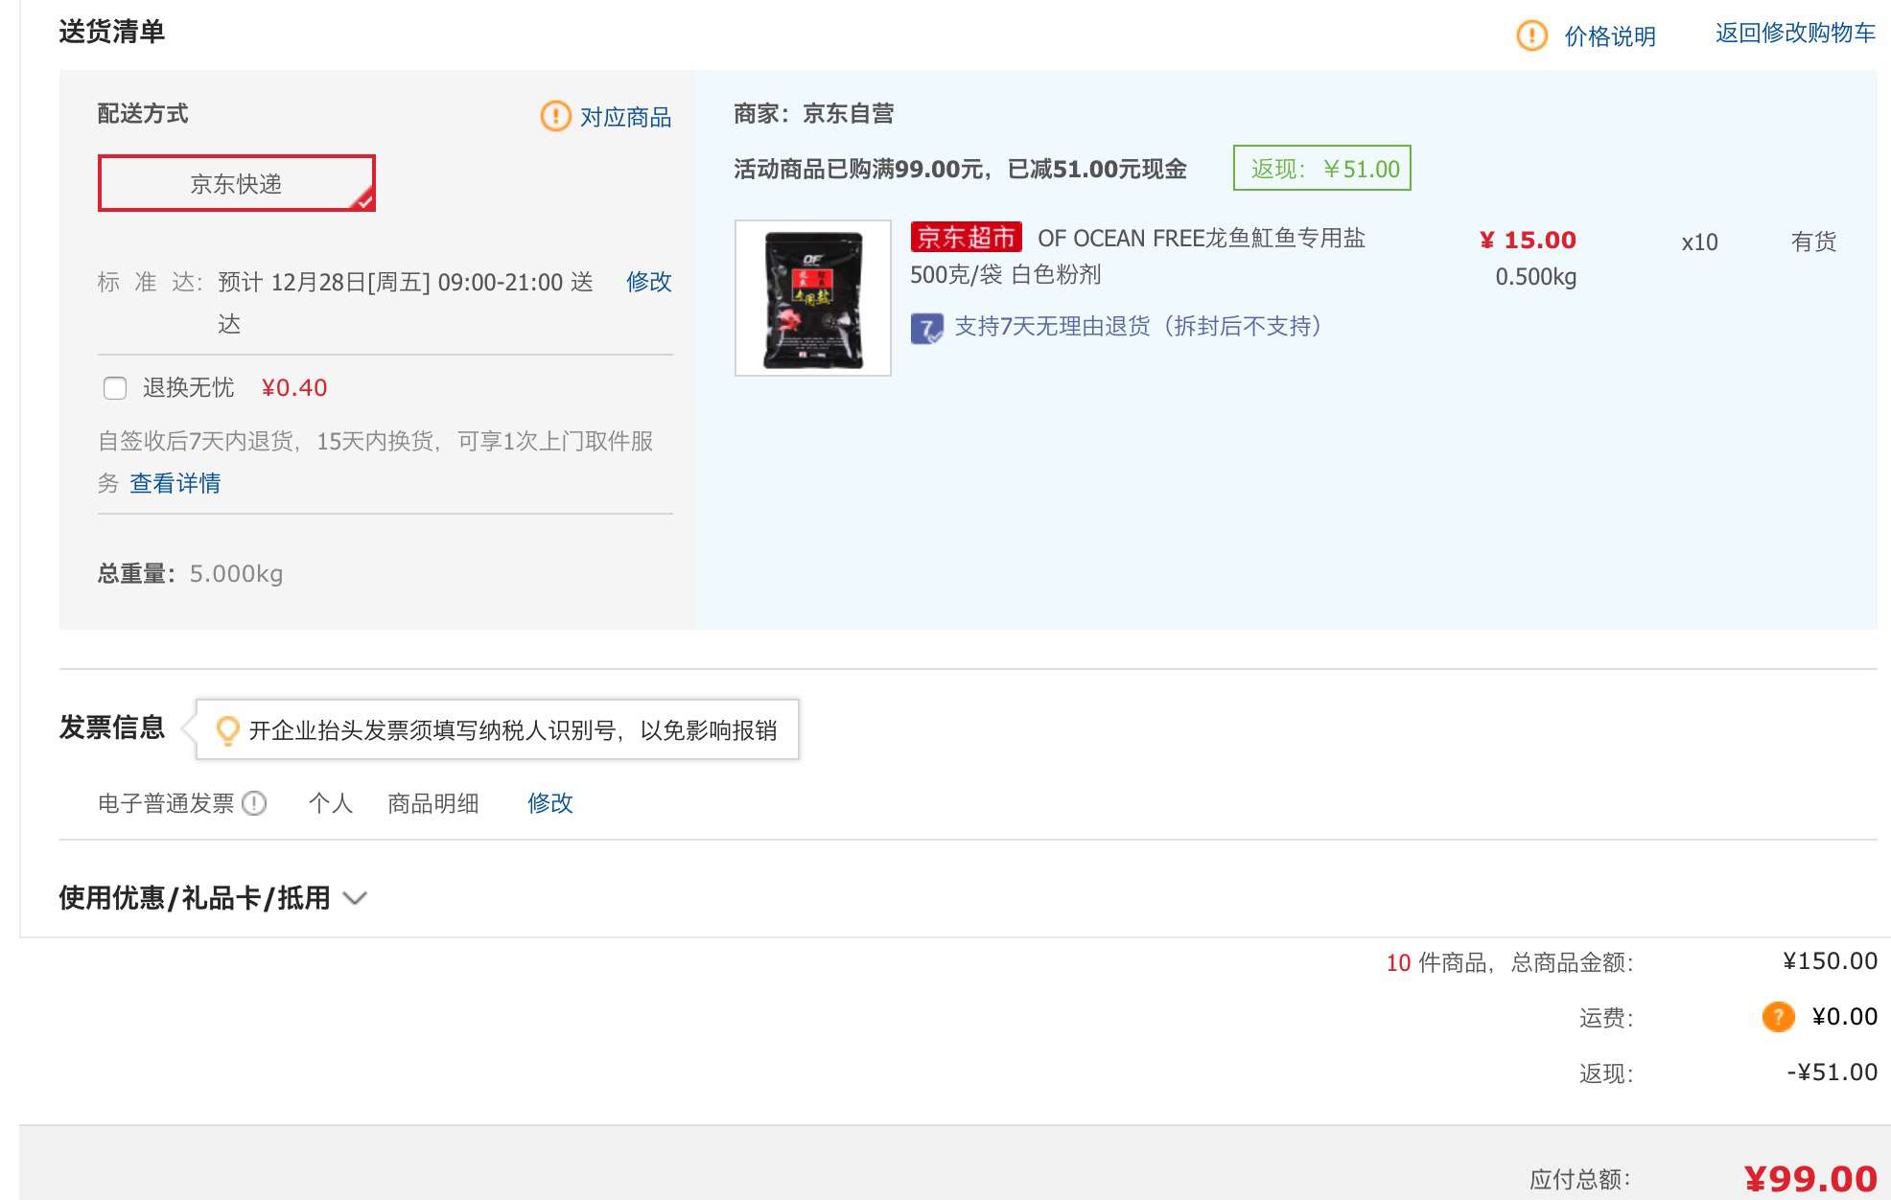The image size is (1891, 1200).
Task: Open the fish salt product thumbnail
Action: [812, 298]
